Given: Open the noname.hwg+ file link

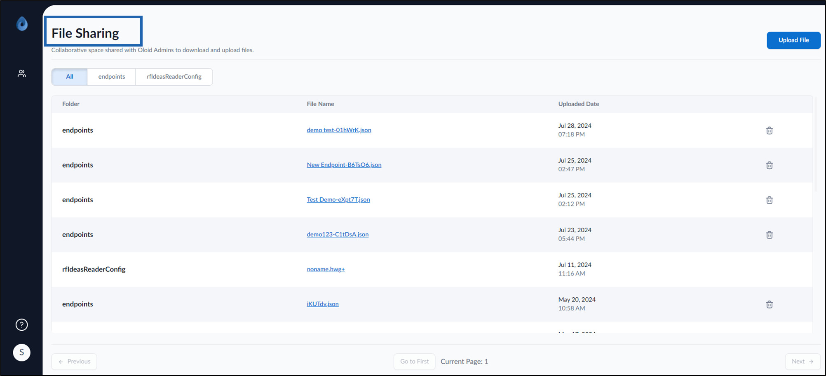Looking at the screenshot, I should click(326, 269).
